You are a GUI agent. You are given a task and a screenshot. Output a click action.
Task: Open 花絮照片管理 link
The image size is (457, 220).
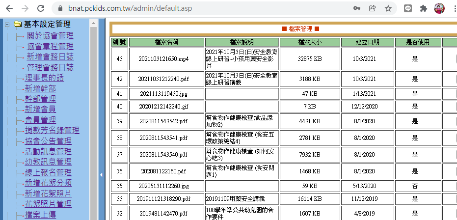coord(49,204)
